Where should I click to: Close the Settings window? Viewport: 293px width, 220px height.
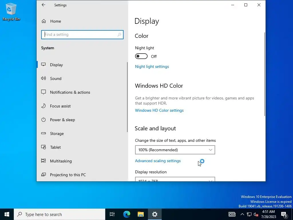pyautogui.click(x=259, y=5)
